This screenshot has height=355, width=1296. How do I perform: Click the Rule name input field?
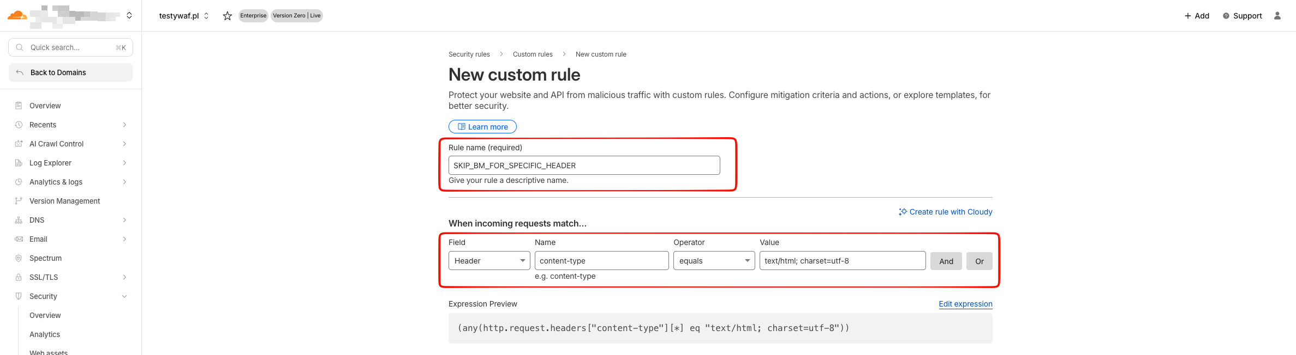[584, 166]
